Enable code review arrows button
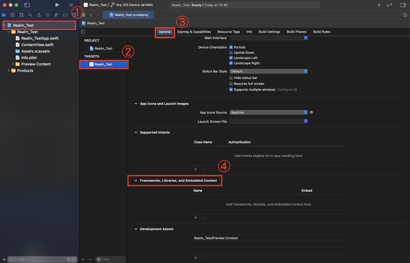Screen dimensions: 410x263 click(x=389, y=5)
